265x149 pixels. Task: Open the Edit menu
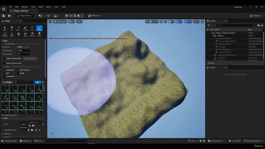coord(17,7)
